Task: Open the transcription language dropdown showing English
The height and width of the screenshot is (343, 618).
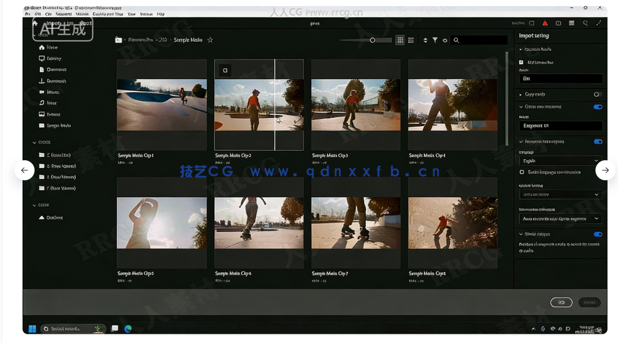Action: [560, 160]
